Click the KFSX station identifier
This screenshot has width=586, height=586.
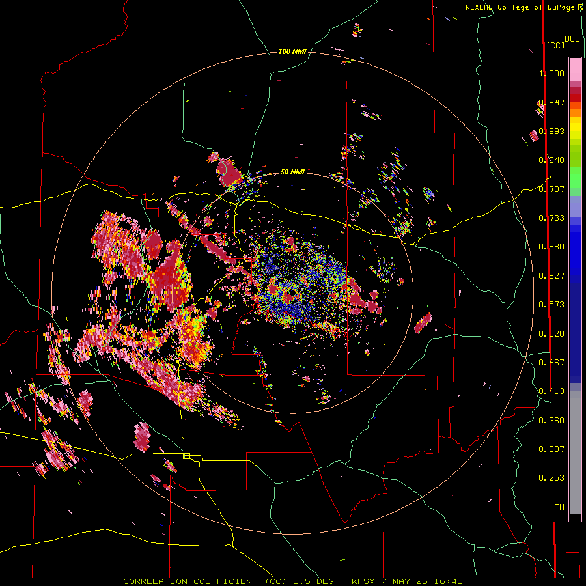pyautogui.click(x=365, y=581)
